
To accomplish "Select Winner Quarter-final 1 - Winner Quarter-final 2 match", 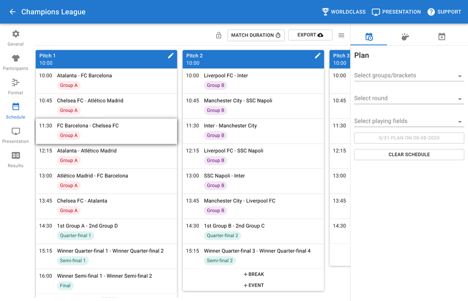I will click(106, 257).
